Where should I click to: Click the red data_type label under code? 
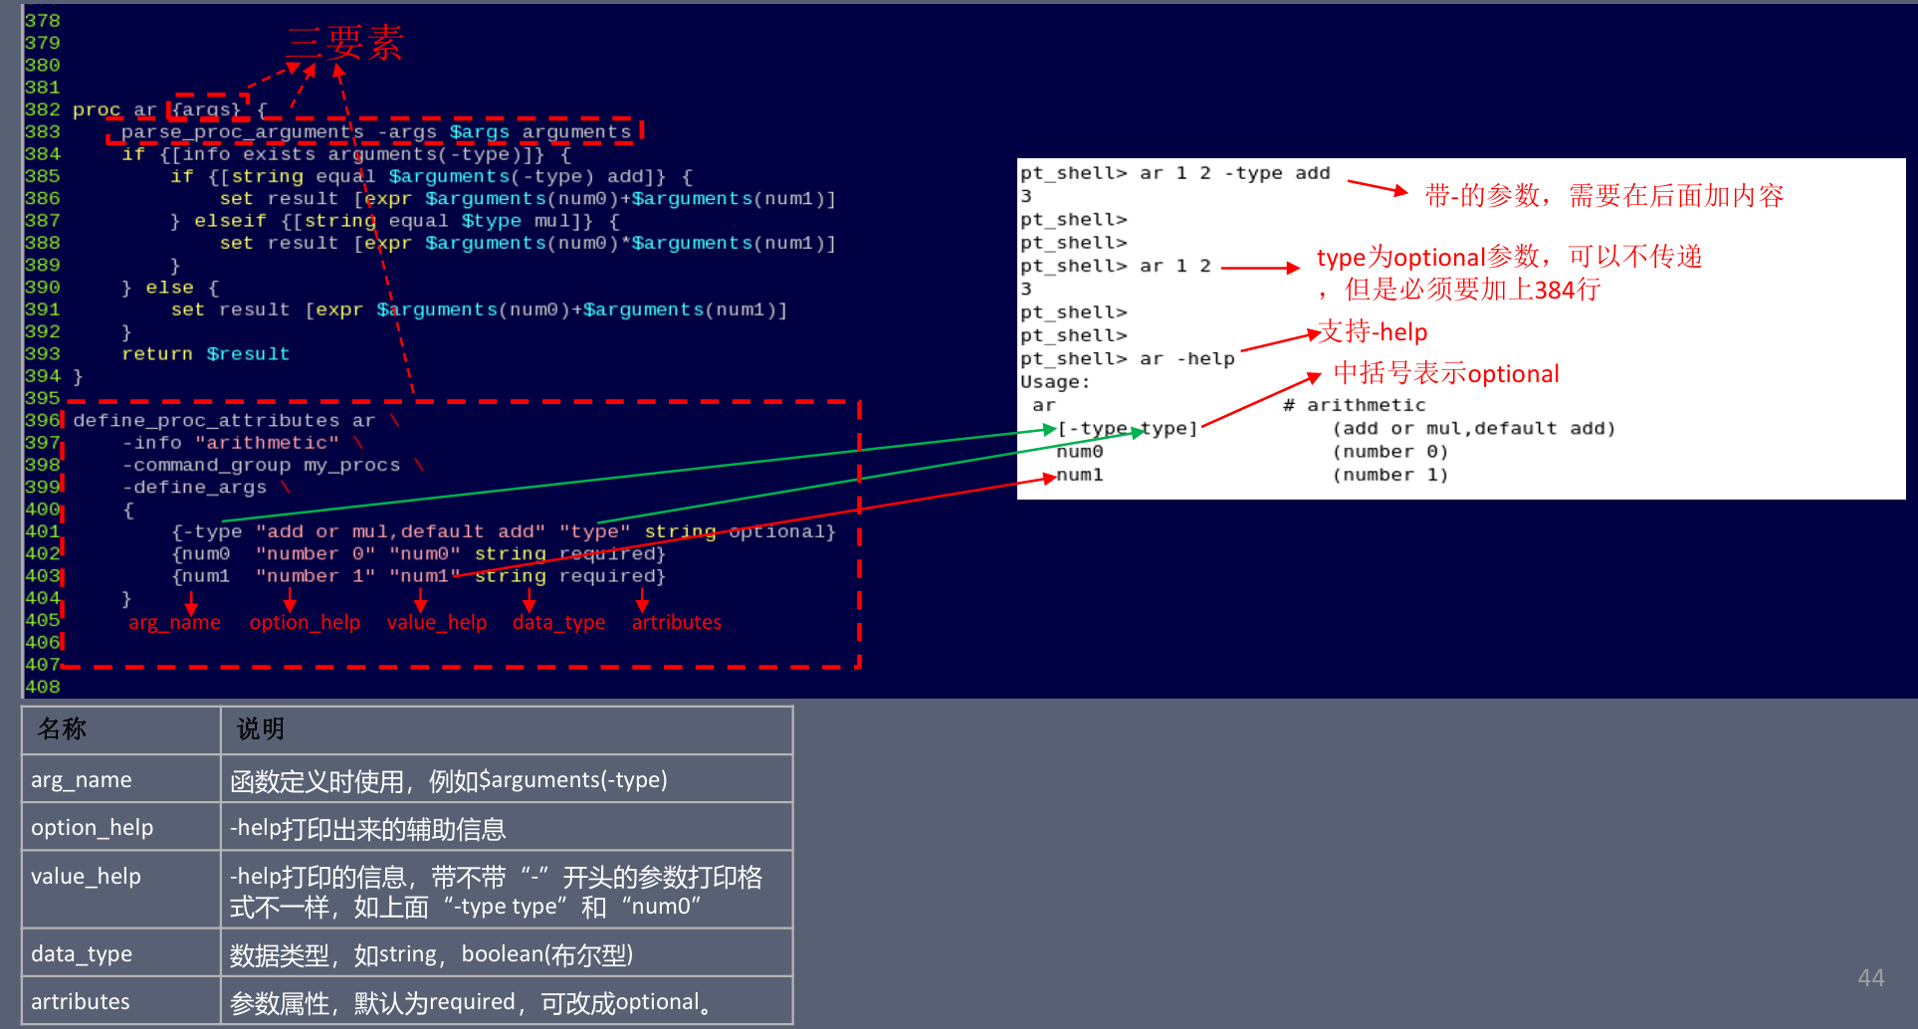558,623
